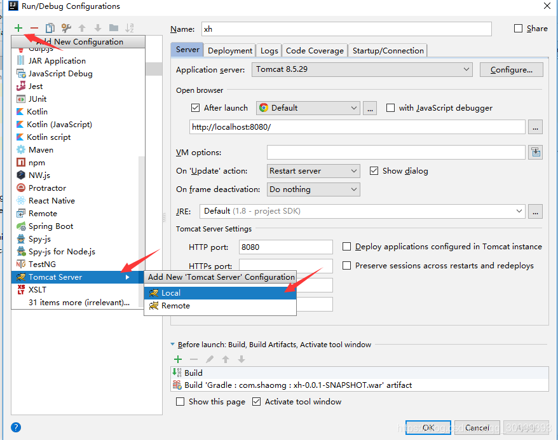Click the Move Down arrow in configurations toolbar
This screenshot has height=440, width=558.
97,28
